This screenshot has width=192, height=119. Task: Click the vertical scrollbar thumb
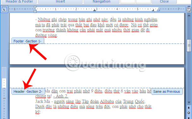coord(189,46)
